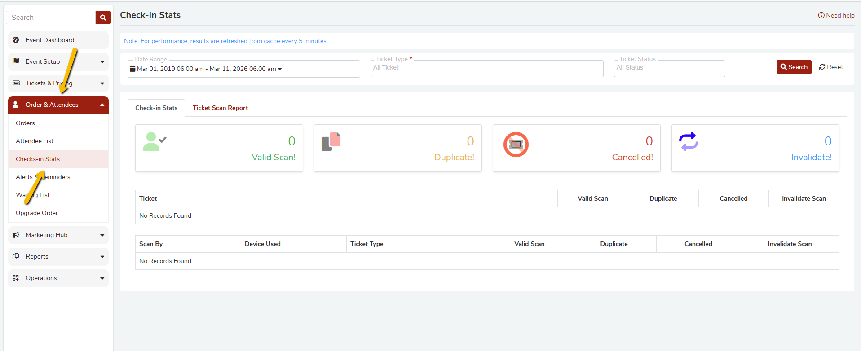The image size is (861, 351).
Task: Click the Duplicate documents icon
Action: [331, 141]
